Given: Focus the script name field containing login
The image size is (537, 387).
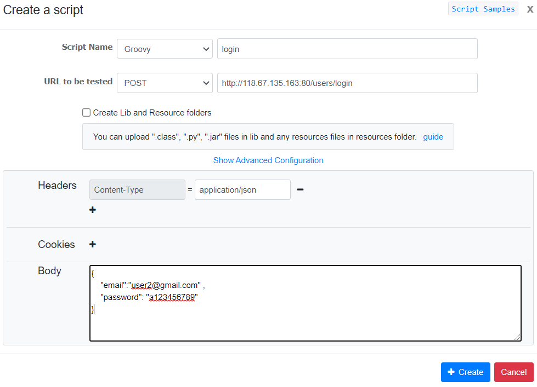Looking at the screenshot, I should [x=347, y=49].
